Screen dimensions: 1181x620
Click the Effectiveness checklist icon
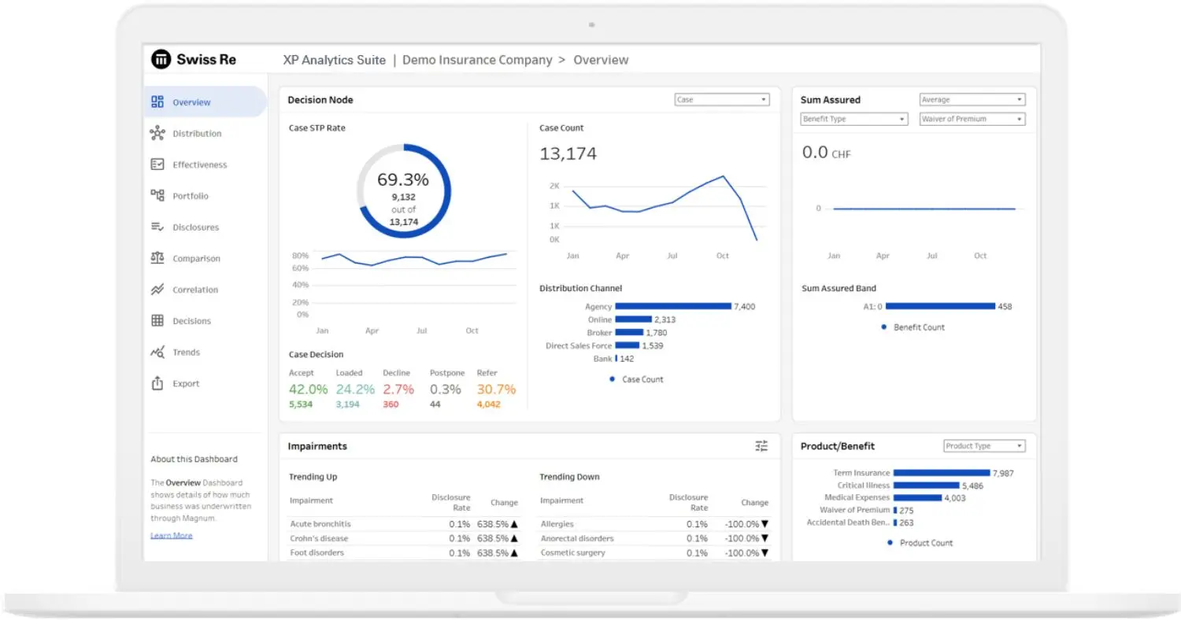click(157, 164)
